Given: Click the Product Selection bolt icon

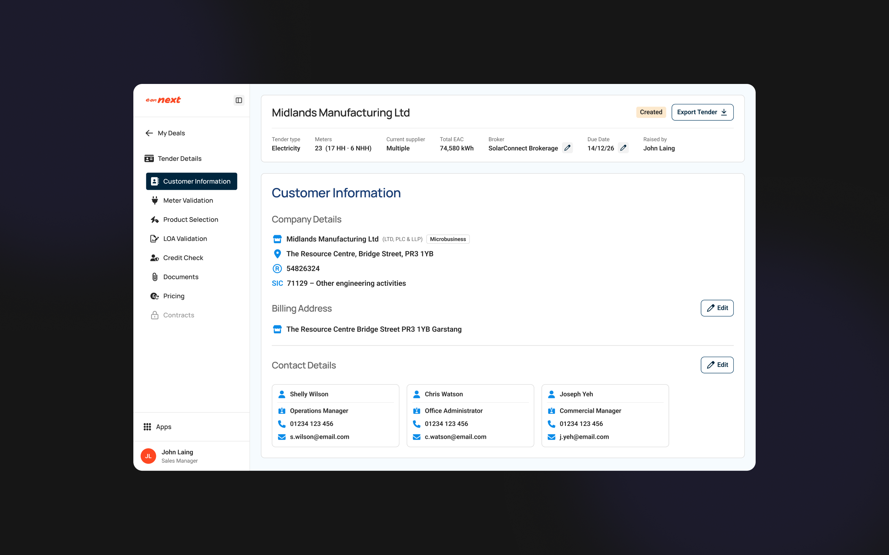Looking at the screenshot, I should pyautogui.click(x=155, y=220).
